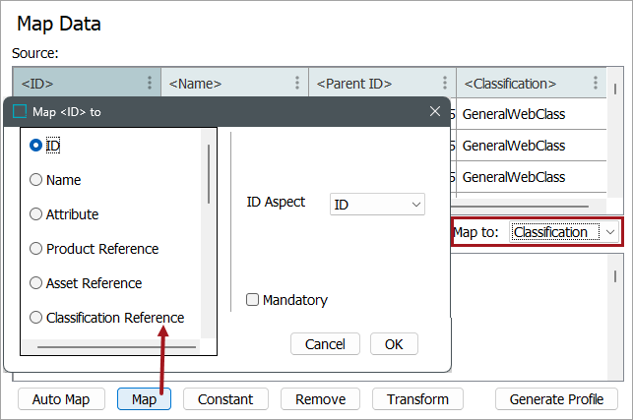The width and height of the screenshot is (633, 420).
Task: Select the Name radio option
Action: [x=35, y=180]
